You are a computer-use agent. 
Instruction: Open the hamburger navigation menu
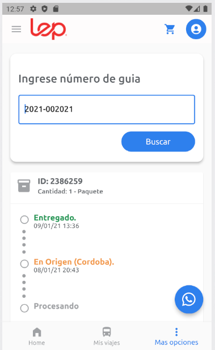[16, 29]
